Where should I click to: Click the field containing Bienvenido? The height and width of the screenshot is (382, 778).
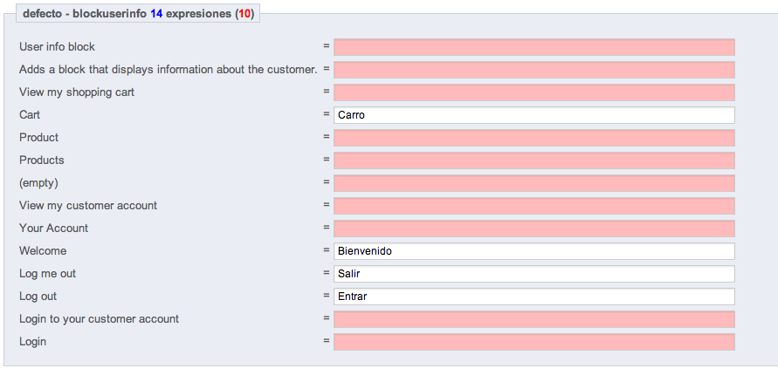click(x=534, y=251)
